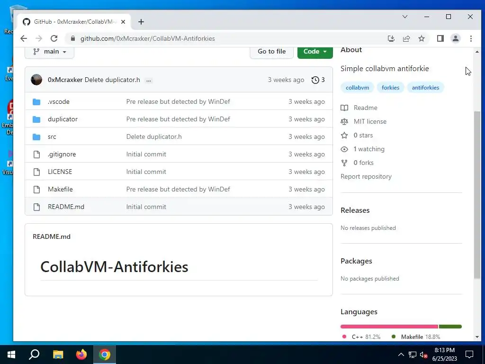Viewport: 485px width, 364px height.
Task: Click the scrollbar down arrow
Action: [477, 337]
